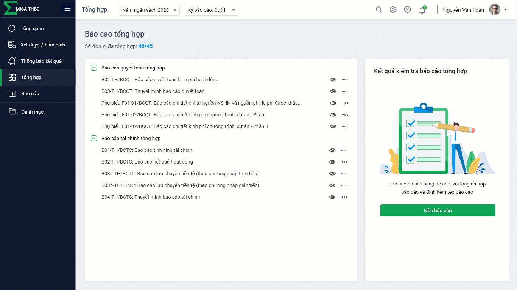
Task: Click the 45/45 unit count link
Action: [146, 46]
